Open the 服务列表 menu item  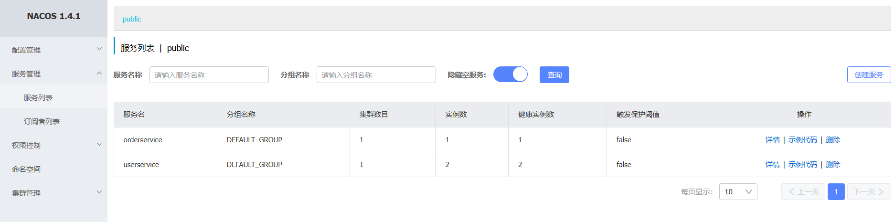tap(38, 97)
